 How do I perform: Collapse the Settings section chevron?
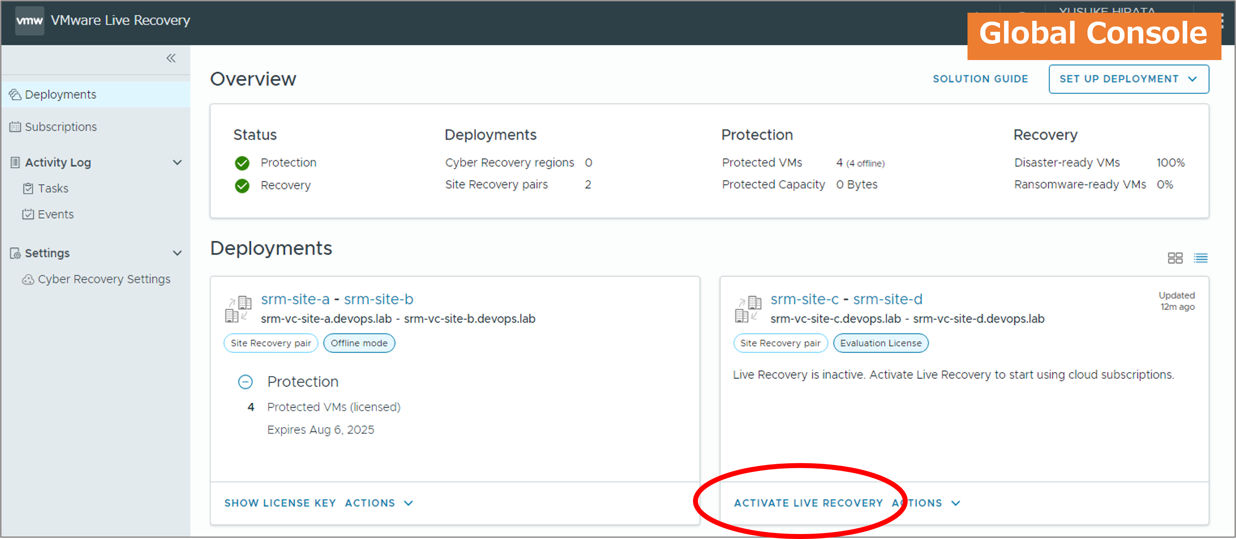(x=178, y=254)
